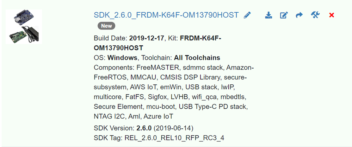This screenshot has width=352, height=147.
Task: Click the edit square-and-pencil icon
Action: (284, 15)
